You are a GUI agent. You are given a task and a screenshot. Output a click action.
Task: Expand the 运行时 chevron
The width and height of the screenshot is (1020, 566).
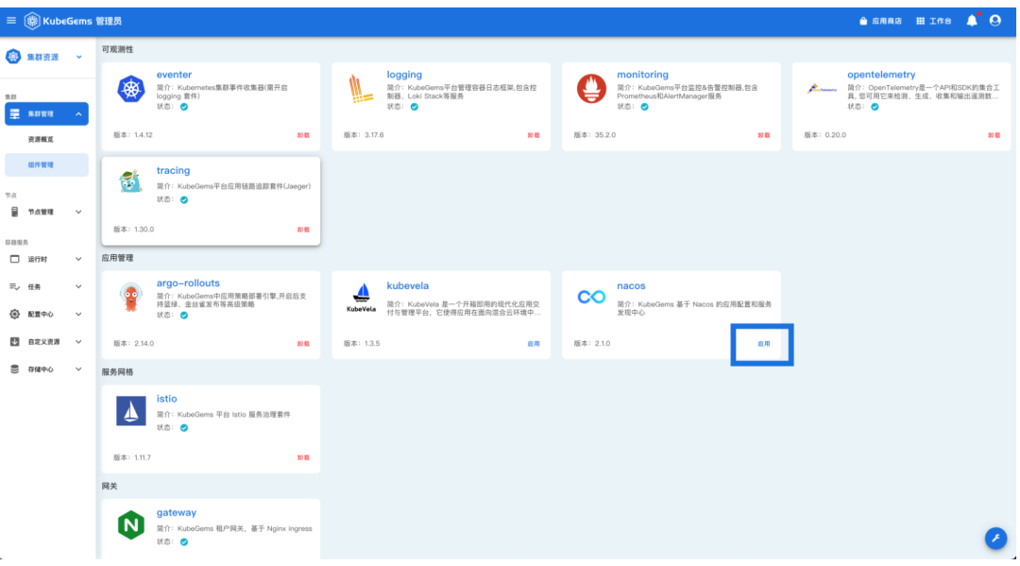pyautogui.click(x=78, y=259)
